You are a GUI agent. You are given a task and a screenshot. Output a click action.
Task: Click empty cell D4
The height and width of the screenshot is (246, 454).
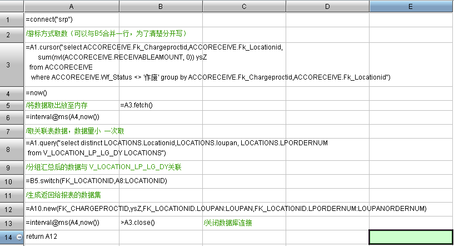pos(327,94)
